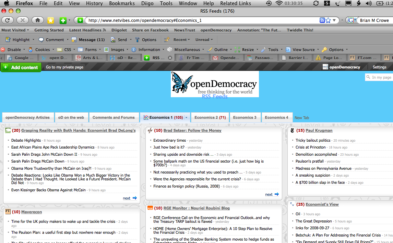393x243 pixels.
Task: Open the Diigo Unread dropdown
Action: point(204,40)
